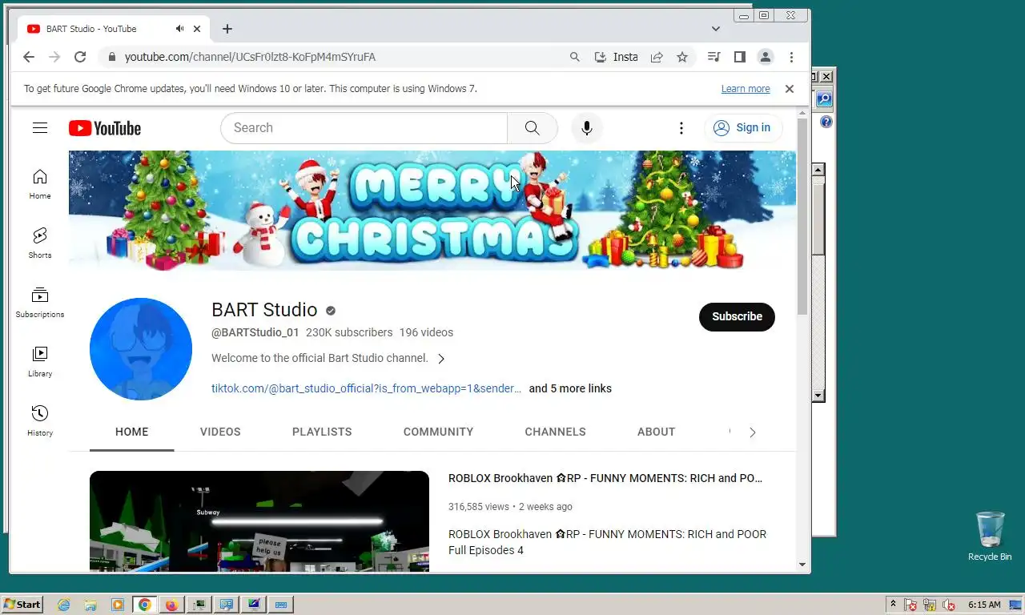The height and width of the screenshot is (615, 1025).
Task: Click the search icon in the background window
Action: (x=825, y=100)
